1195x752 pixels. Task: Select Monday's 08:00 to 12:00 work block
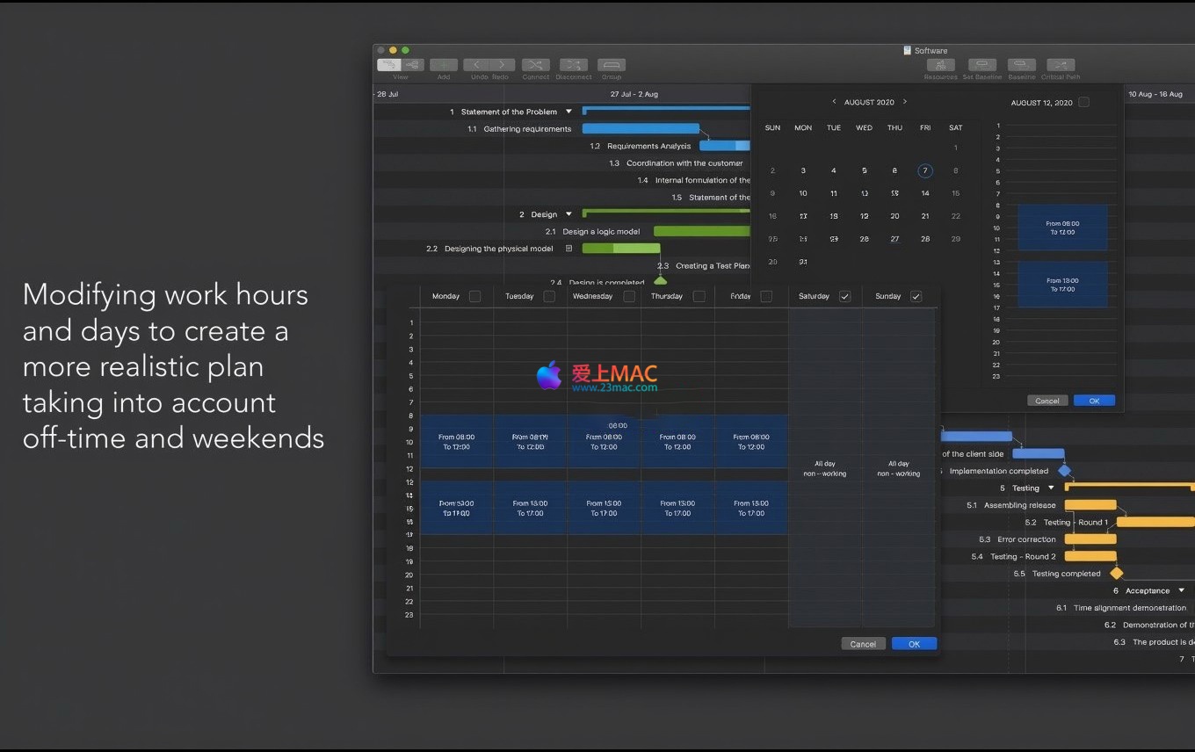[456, 441]
